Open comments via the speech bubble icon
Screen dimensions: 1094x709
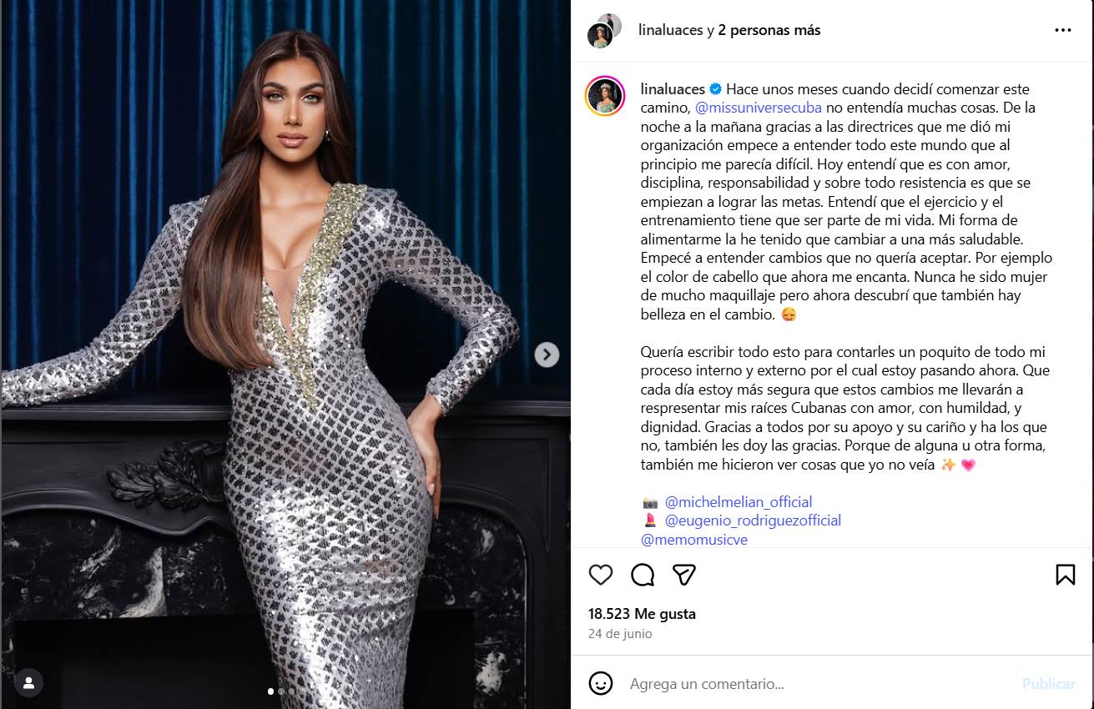[x=643, y=575]
